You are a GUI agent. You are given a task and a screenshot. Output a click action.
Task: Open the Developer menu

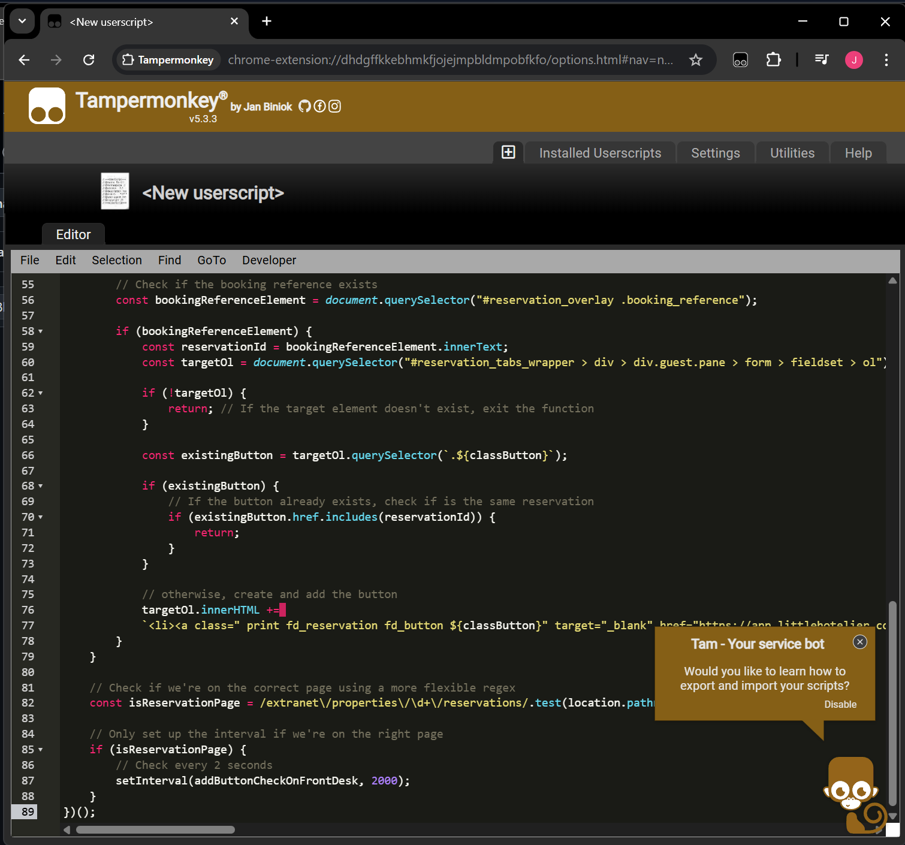point(269,260)
